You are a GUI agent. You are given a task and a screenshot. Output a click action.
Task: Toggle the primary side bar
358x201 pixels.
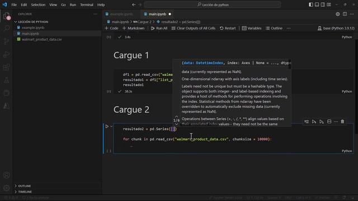(311, 4)
